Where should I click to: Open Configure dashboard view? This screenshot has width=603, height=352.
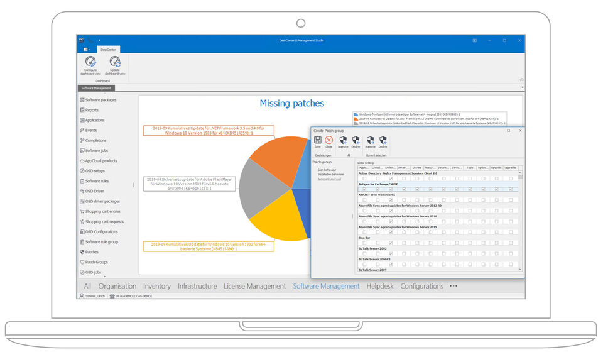[x=90, y=65]
